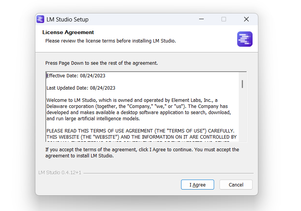This screenshot has height=211, width=301.
Task: Cancel the LM Studio setup
Action: [x=236, y=185]
